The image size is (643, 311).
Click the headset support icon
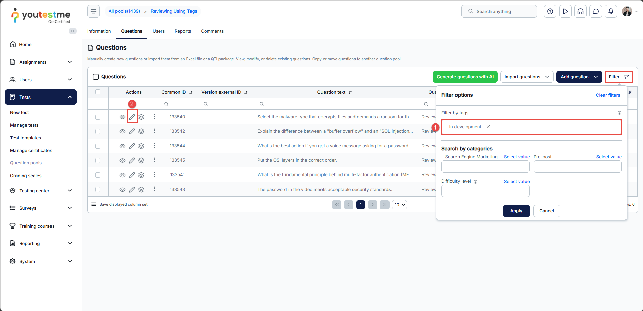(x=580, y=11)
